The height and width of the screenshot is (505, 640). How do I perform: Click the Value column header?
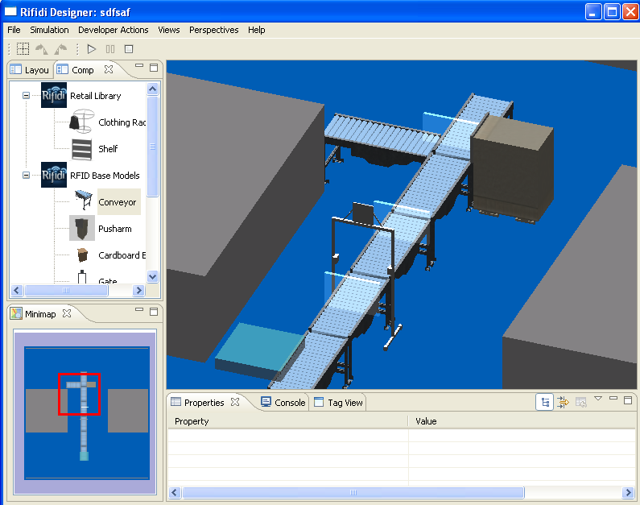tap(522, 421)
